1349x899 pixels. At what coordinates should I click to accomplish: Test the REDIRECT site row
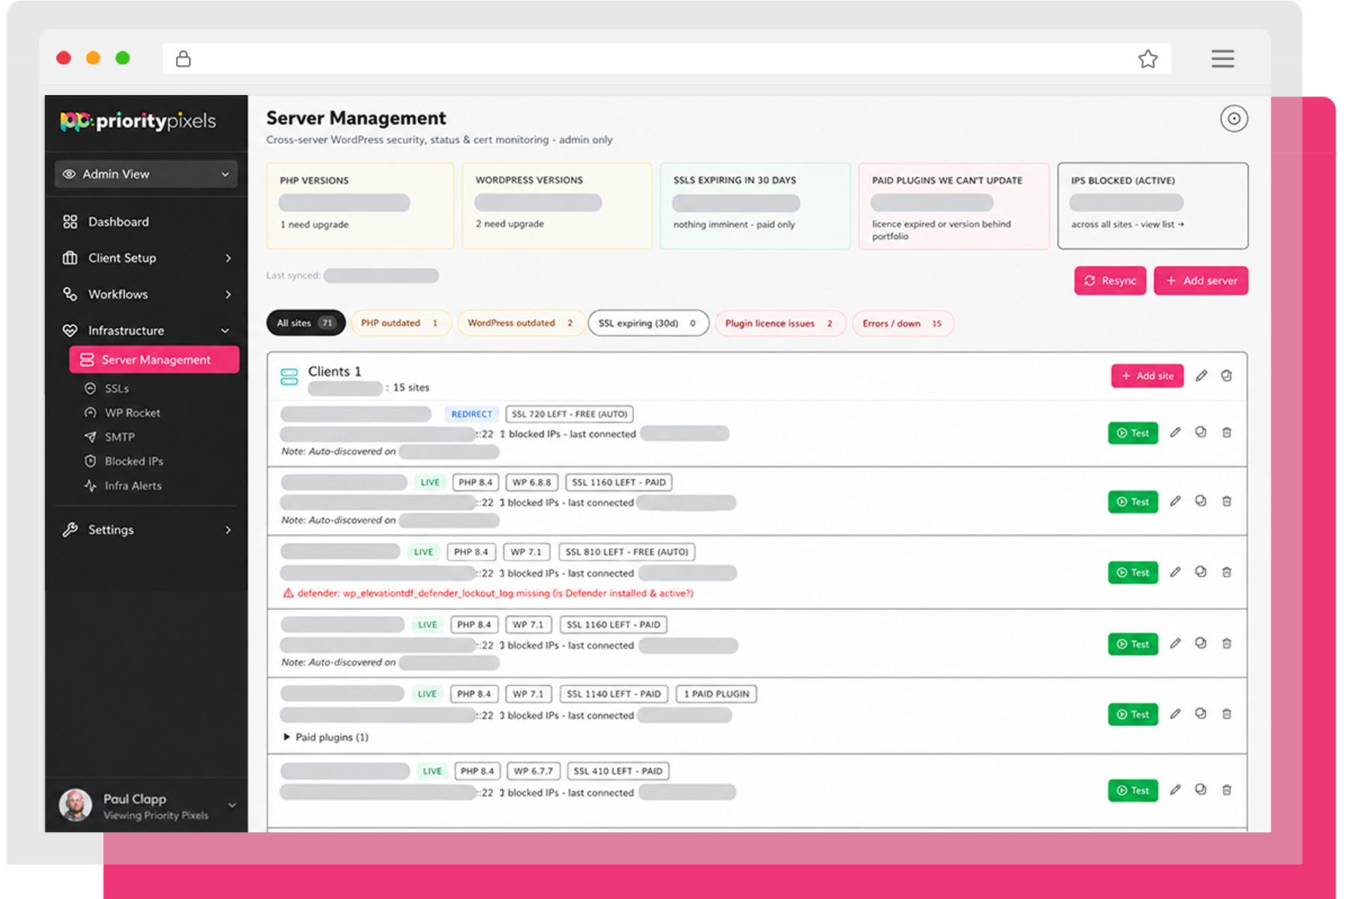[x=1133, y=433]
